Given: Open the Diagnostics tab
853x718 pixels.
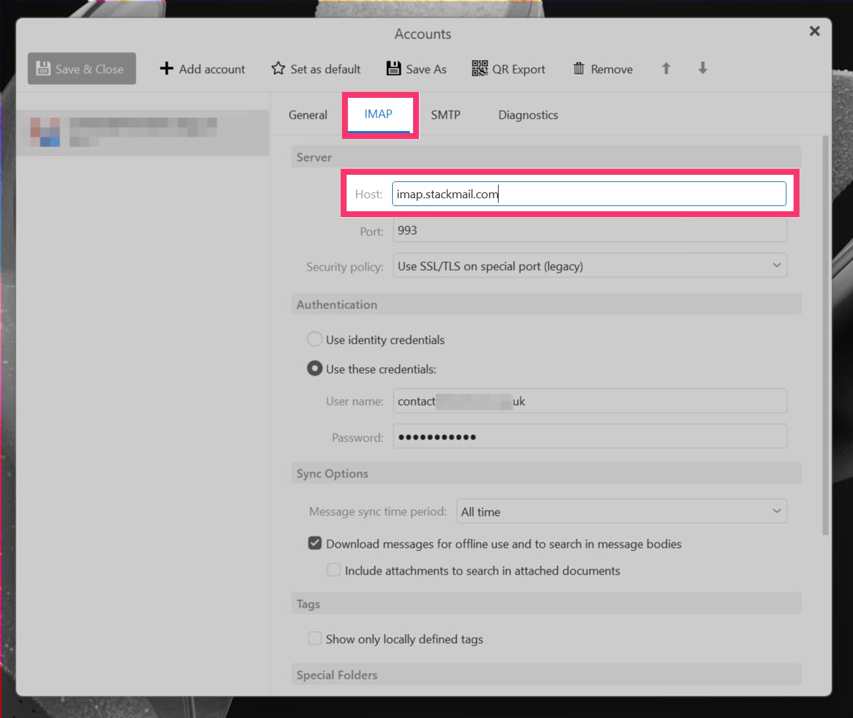Looking at the screenshot, I should click(x=528, y=115).
